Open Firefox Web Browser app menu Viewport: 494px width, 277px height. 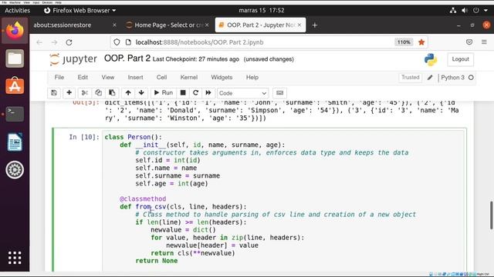(x=80, y=10)
